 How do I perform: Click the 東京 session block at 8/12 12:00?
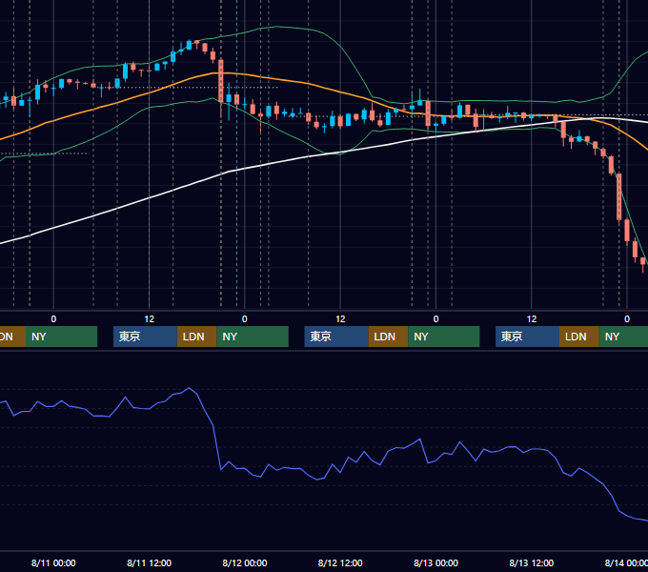coord(336,337)
